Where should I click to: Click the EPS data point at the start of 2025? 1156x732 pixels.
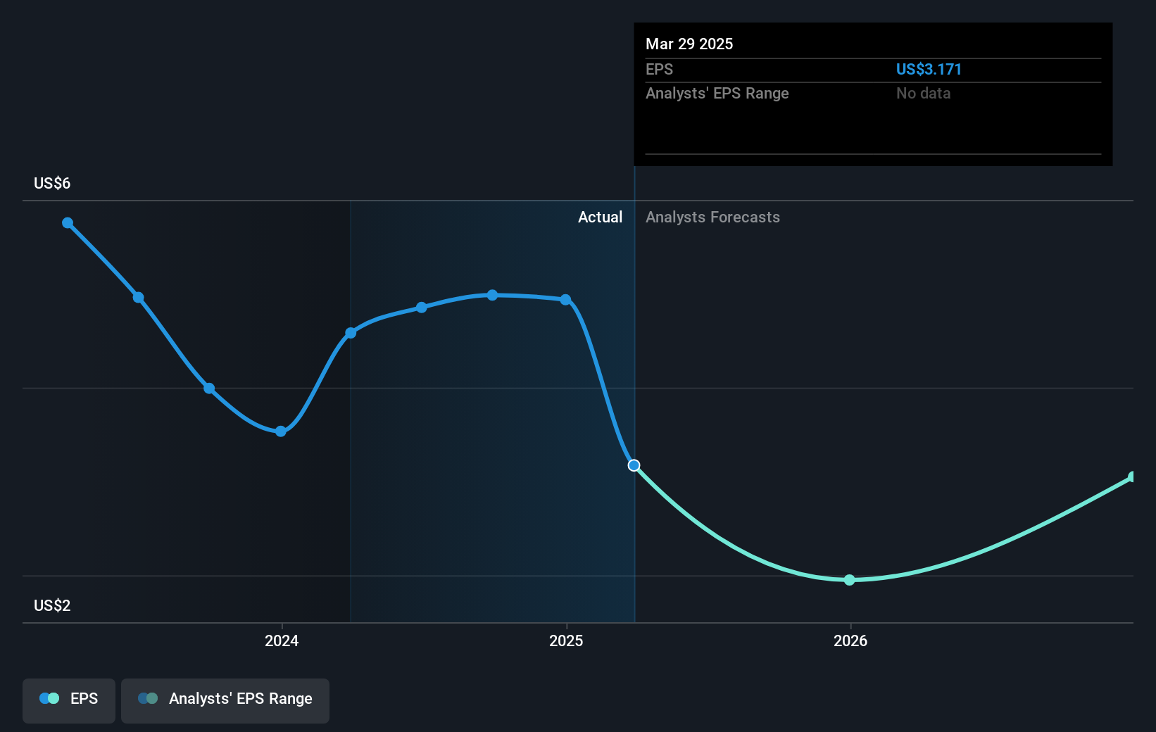[565, 300]
